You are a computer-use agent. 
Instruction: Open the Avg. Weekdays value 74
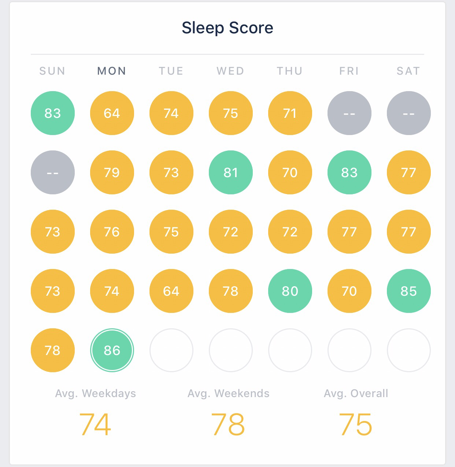tap(95, 425)
